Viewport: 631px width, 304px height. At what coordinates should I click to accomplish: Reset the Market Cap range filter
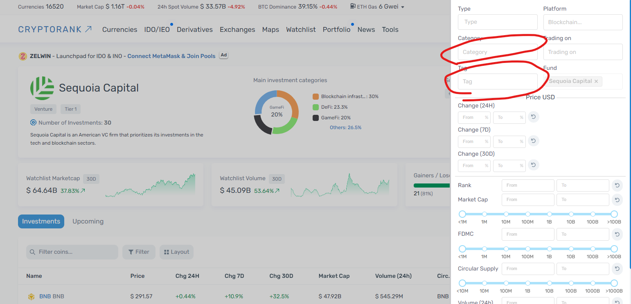pos(617,200)
